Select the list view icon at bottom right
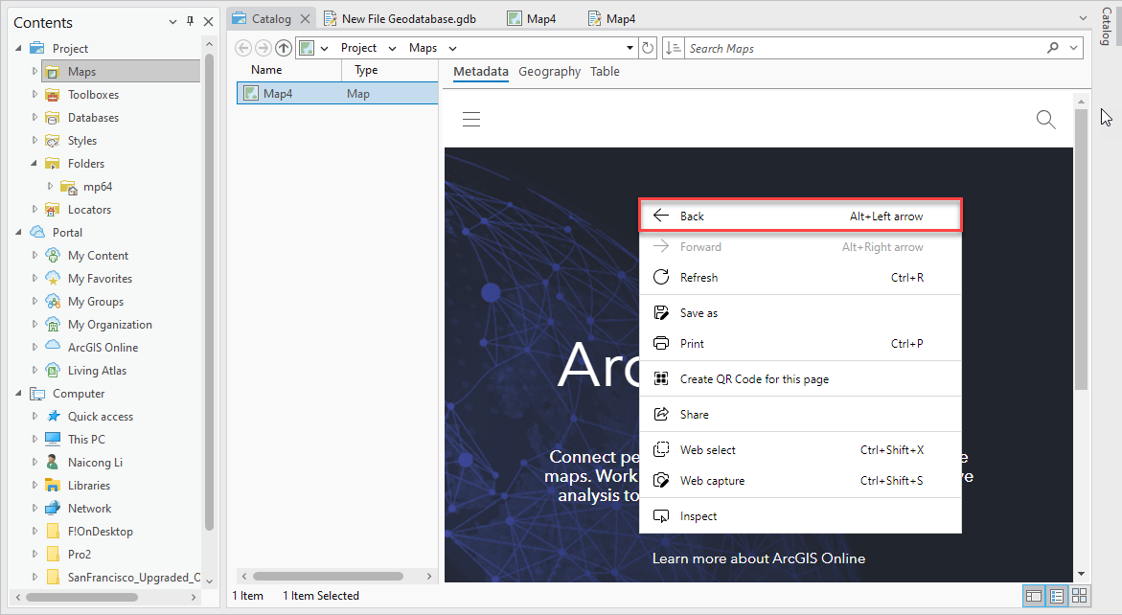This screenshot has width=1122, height=615. [x=1057, y=596]
